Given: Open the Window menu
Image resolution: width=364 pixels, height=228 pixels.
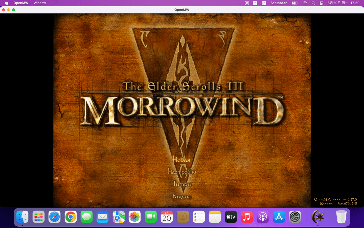Looking at the screenshot, I should [40, 3].
